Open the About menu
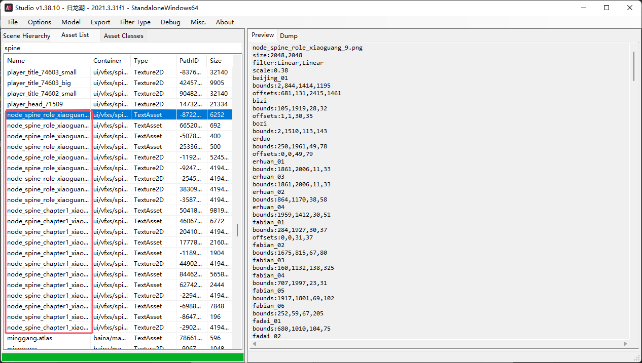This screenshot has width=642, height=363. [225, 22]
